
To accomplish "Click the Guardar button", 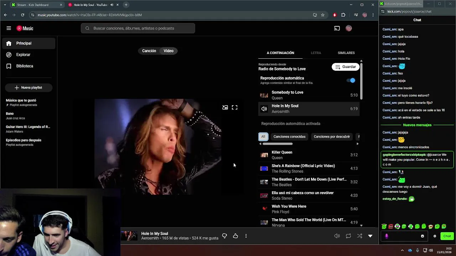I will [x=346, y=67].
